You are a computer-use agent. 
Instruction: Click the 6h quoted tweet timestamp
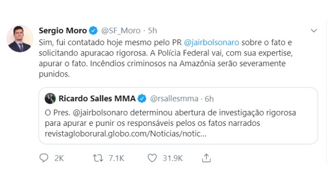209,99
